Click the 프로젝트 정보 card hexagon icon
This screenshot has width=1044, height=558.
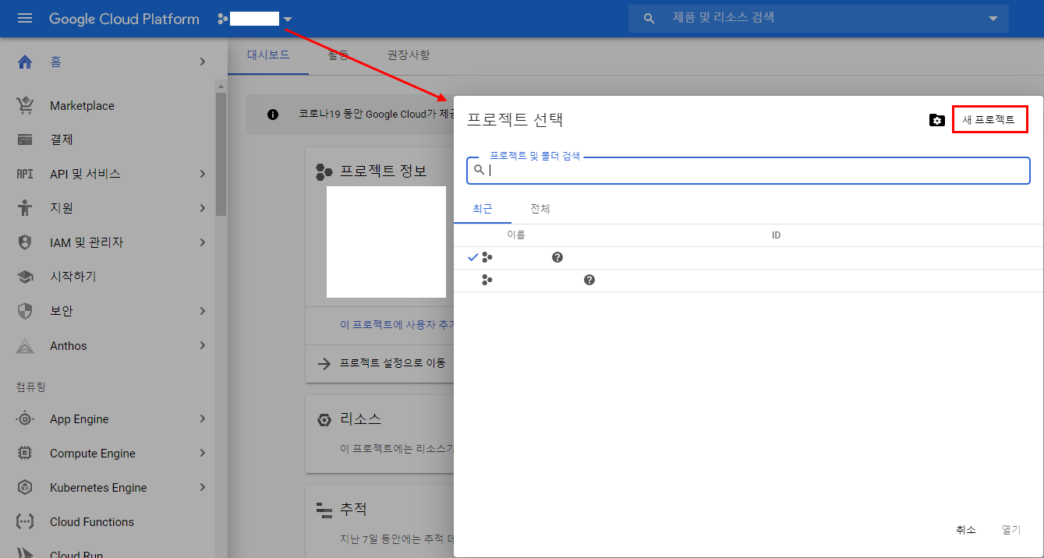pyautogui.click(x=324, y=171)
